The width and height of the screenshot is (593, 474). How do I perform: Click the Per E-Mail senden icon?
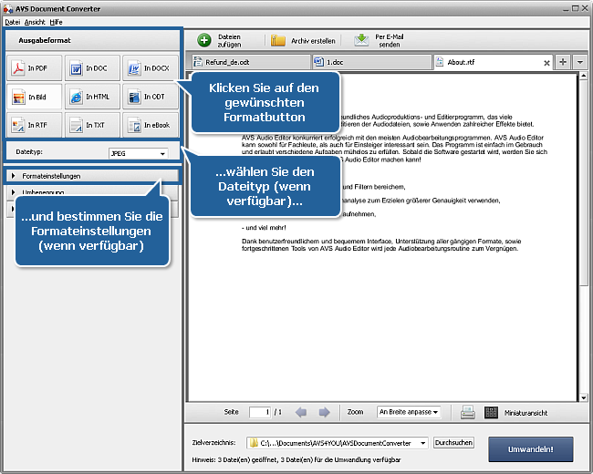coord(361,40)
